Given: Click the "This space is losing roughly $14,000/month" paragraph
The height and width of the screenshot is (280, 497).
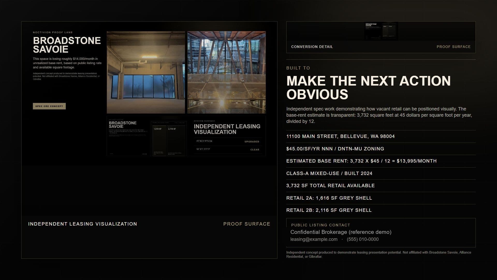Looking at the screenshot, I should [x=67, y=63].
